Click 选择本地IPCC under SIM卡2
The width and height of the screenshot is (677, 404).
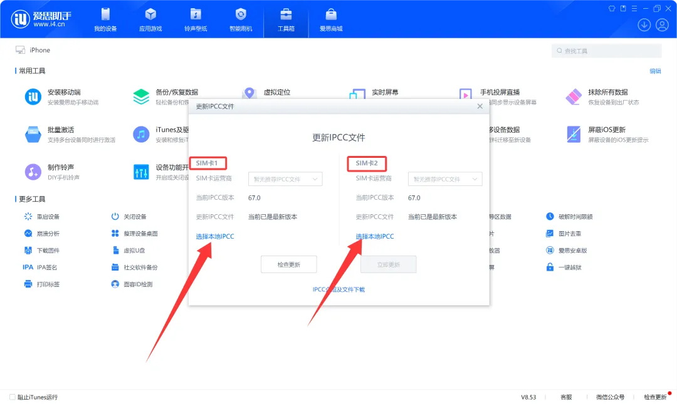point(375,237)
